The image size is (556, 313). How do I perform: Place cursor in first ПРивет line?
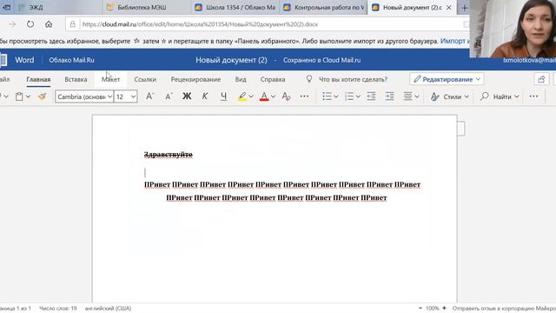pyautogui.click(x=282, y=184)
